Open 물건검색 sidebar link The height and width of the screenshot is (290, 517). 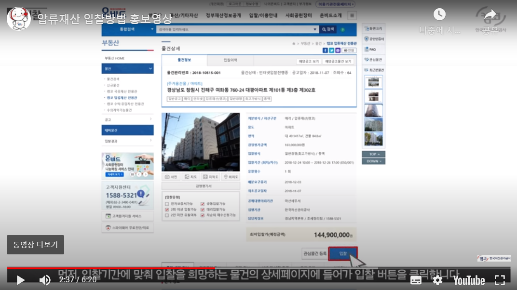tap(113, 79)
